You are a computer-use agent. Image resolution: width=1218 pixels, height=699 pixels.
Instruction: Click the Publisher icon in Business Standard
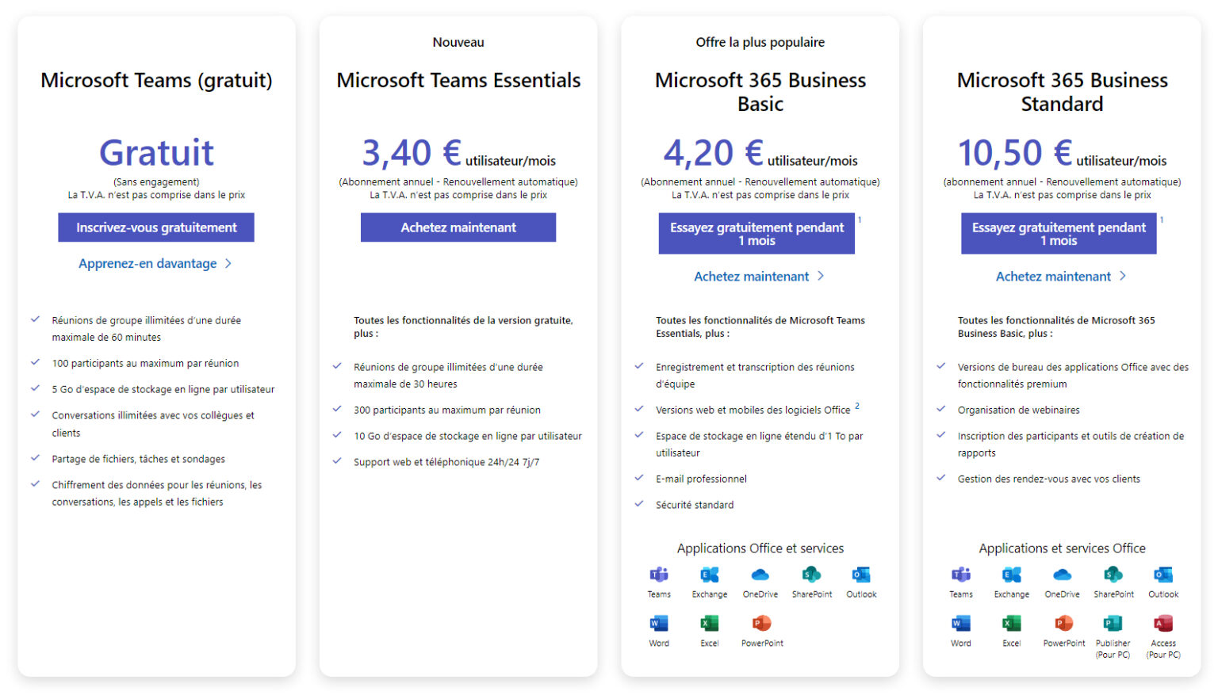1113,624
